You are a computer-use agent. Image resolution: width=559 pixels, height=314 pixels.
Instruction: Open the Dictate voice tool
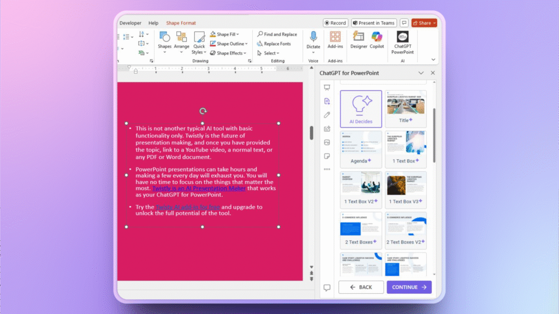(313, 41)
